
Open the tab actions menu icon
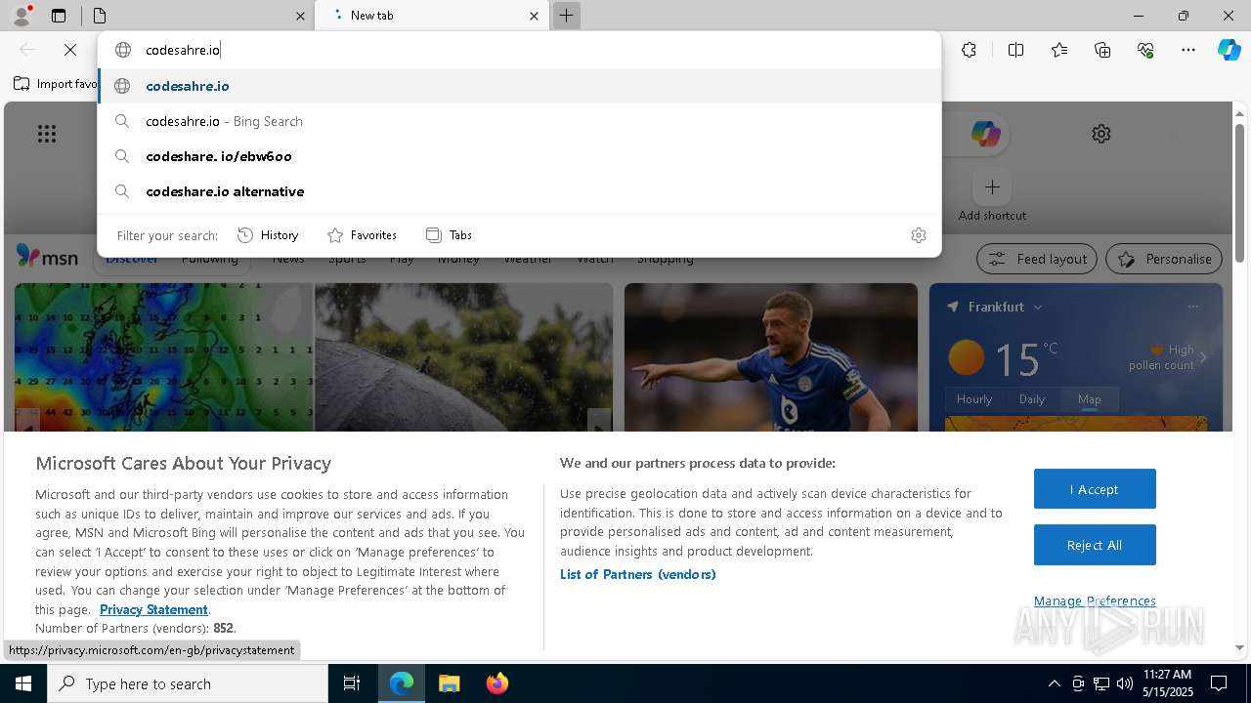pyautogui.click(x=59, y=16)
